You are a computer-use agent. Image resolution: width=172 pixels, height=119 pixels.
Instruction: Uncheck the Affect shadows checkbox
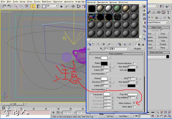[x=134, y=103]
